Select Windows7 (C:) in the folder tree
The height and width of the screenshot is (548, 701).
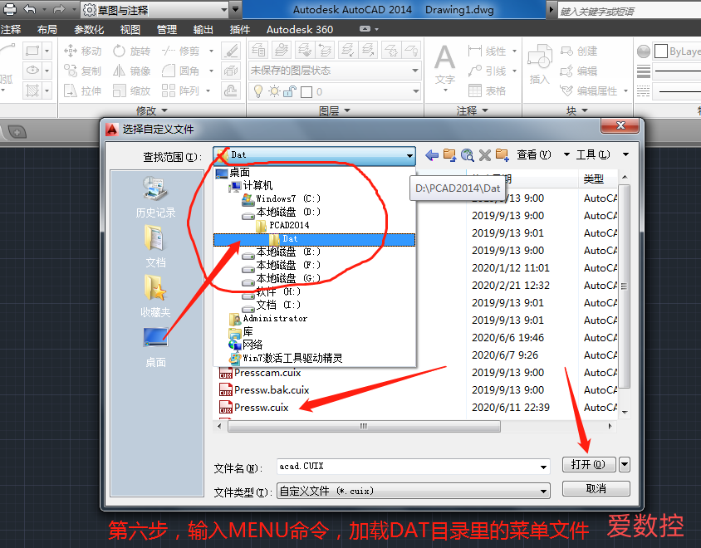pyautogui.click(x=282, y=198)
